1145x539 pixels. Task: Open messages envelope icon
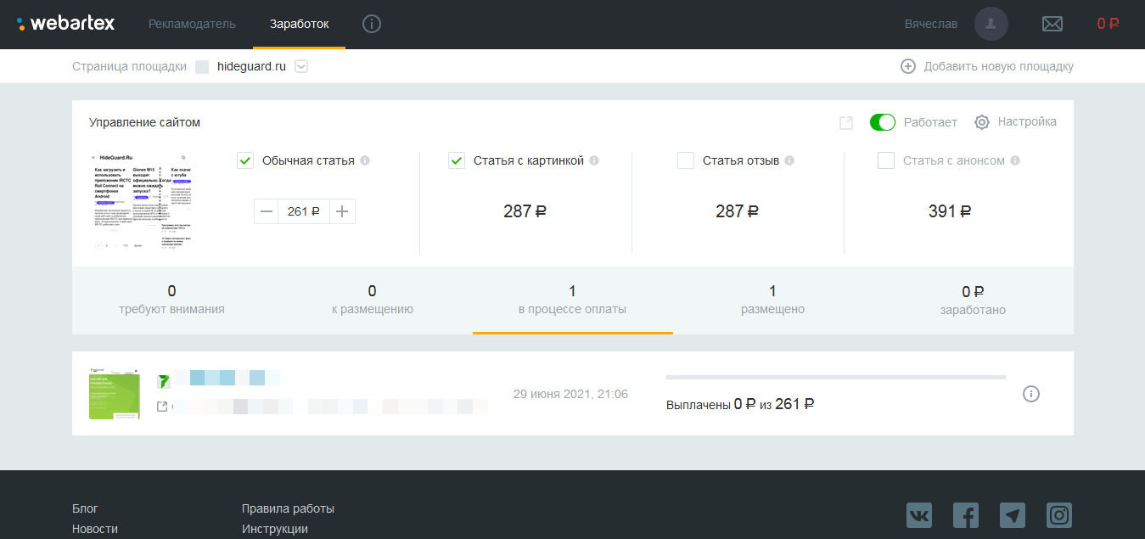(1052, 24)
